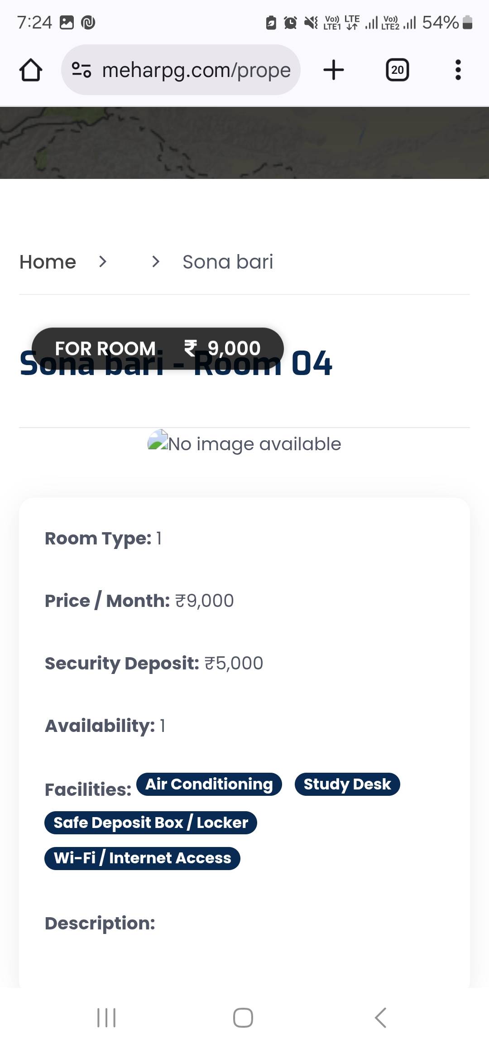
Task: Tap the map banner at page top
Action: click(244, 143)
